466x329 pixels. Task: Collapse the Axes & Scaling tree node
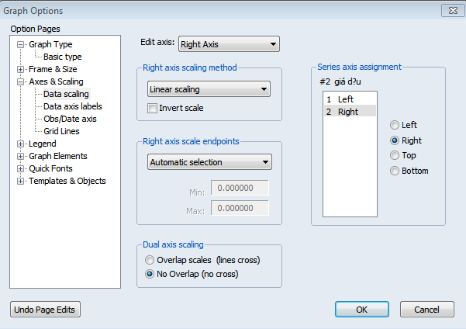(21, 81)
